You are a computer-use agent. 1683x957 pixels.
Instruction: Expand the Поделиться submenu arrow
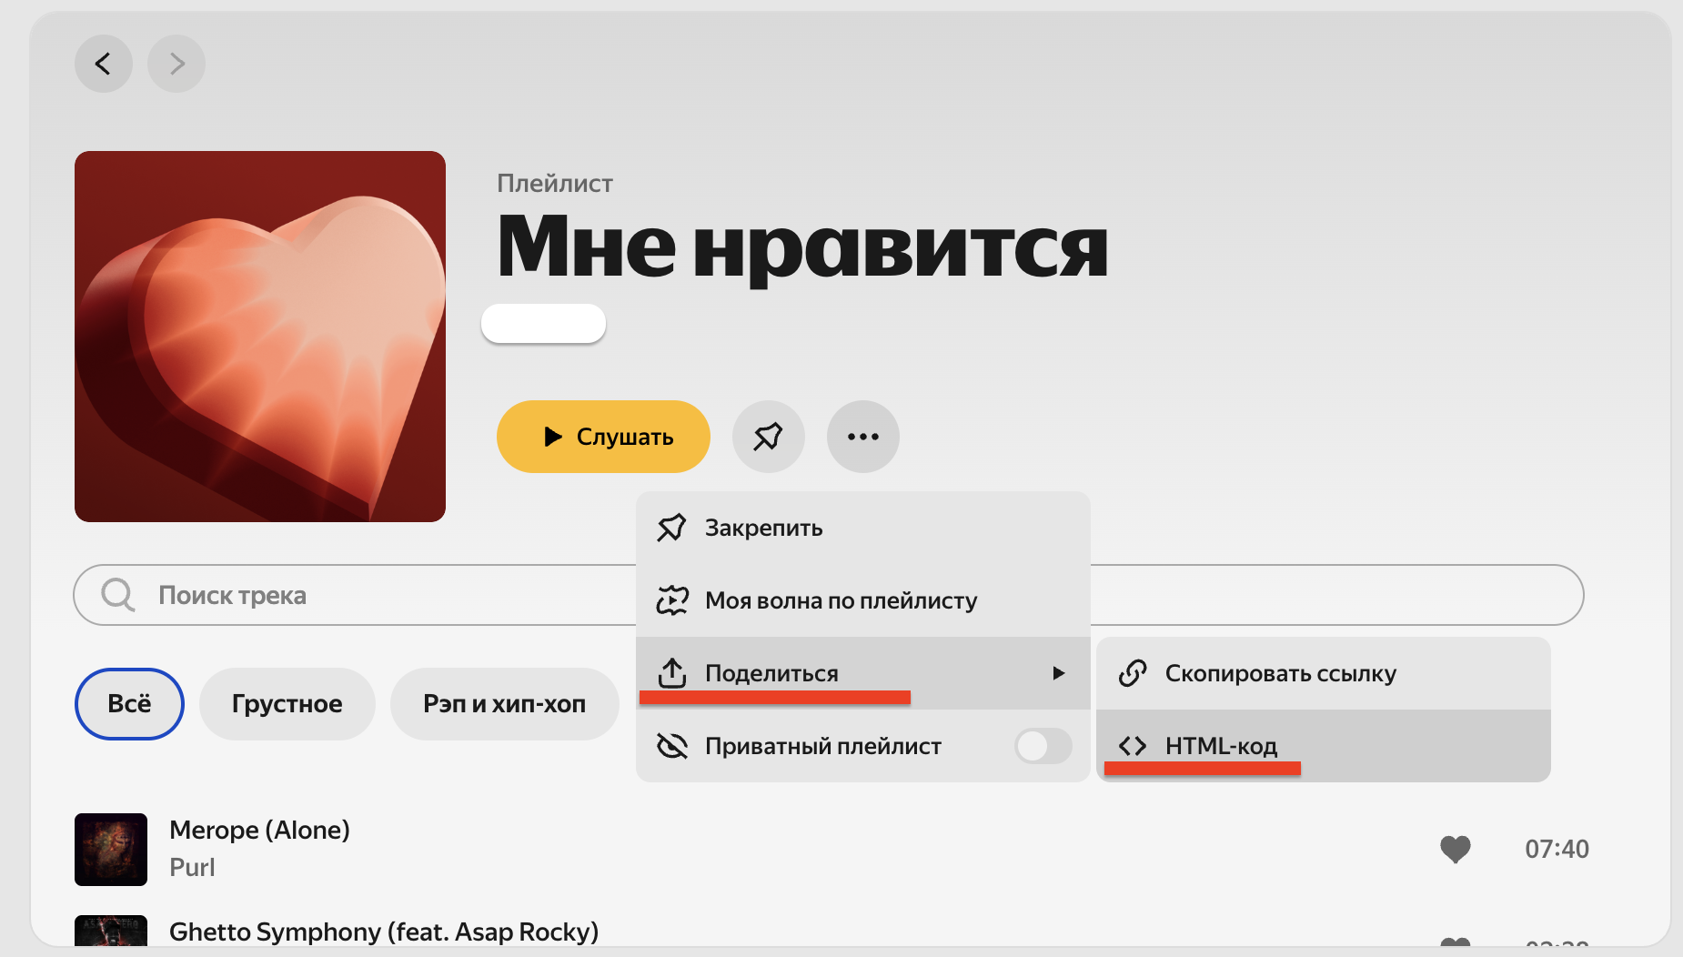tap(1058, 673)
